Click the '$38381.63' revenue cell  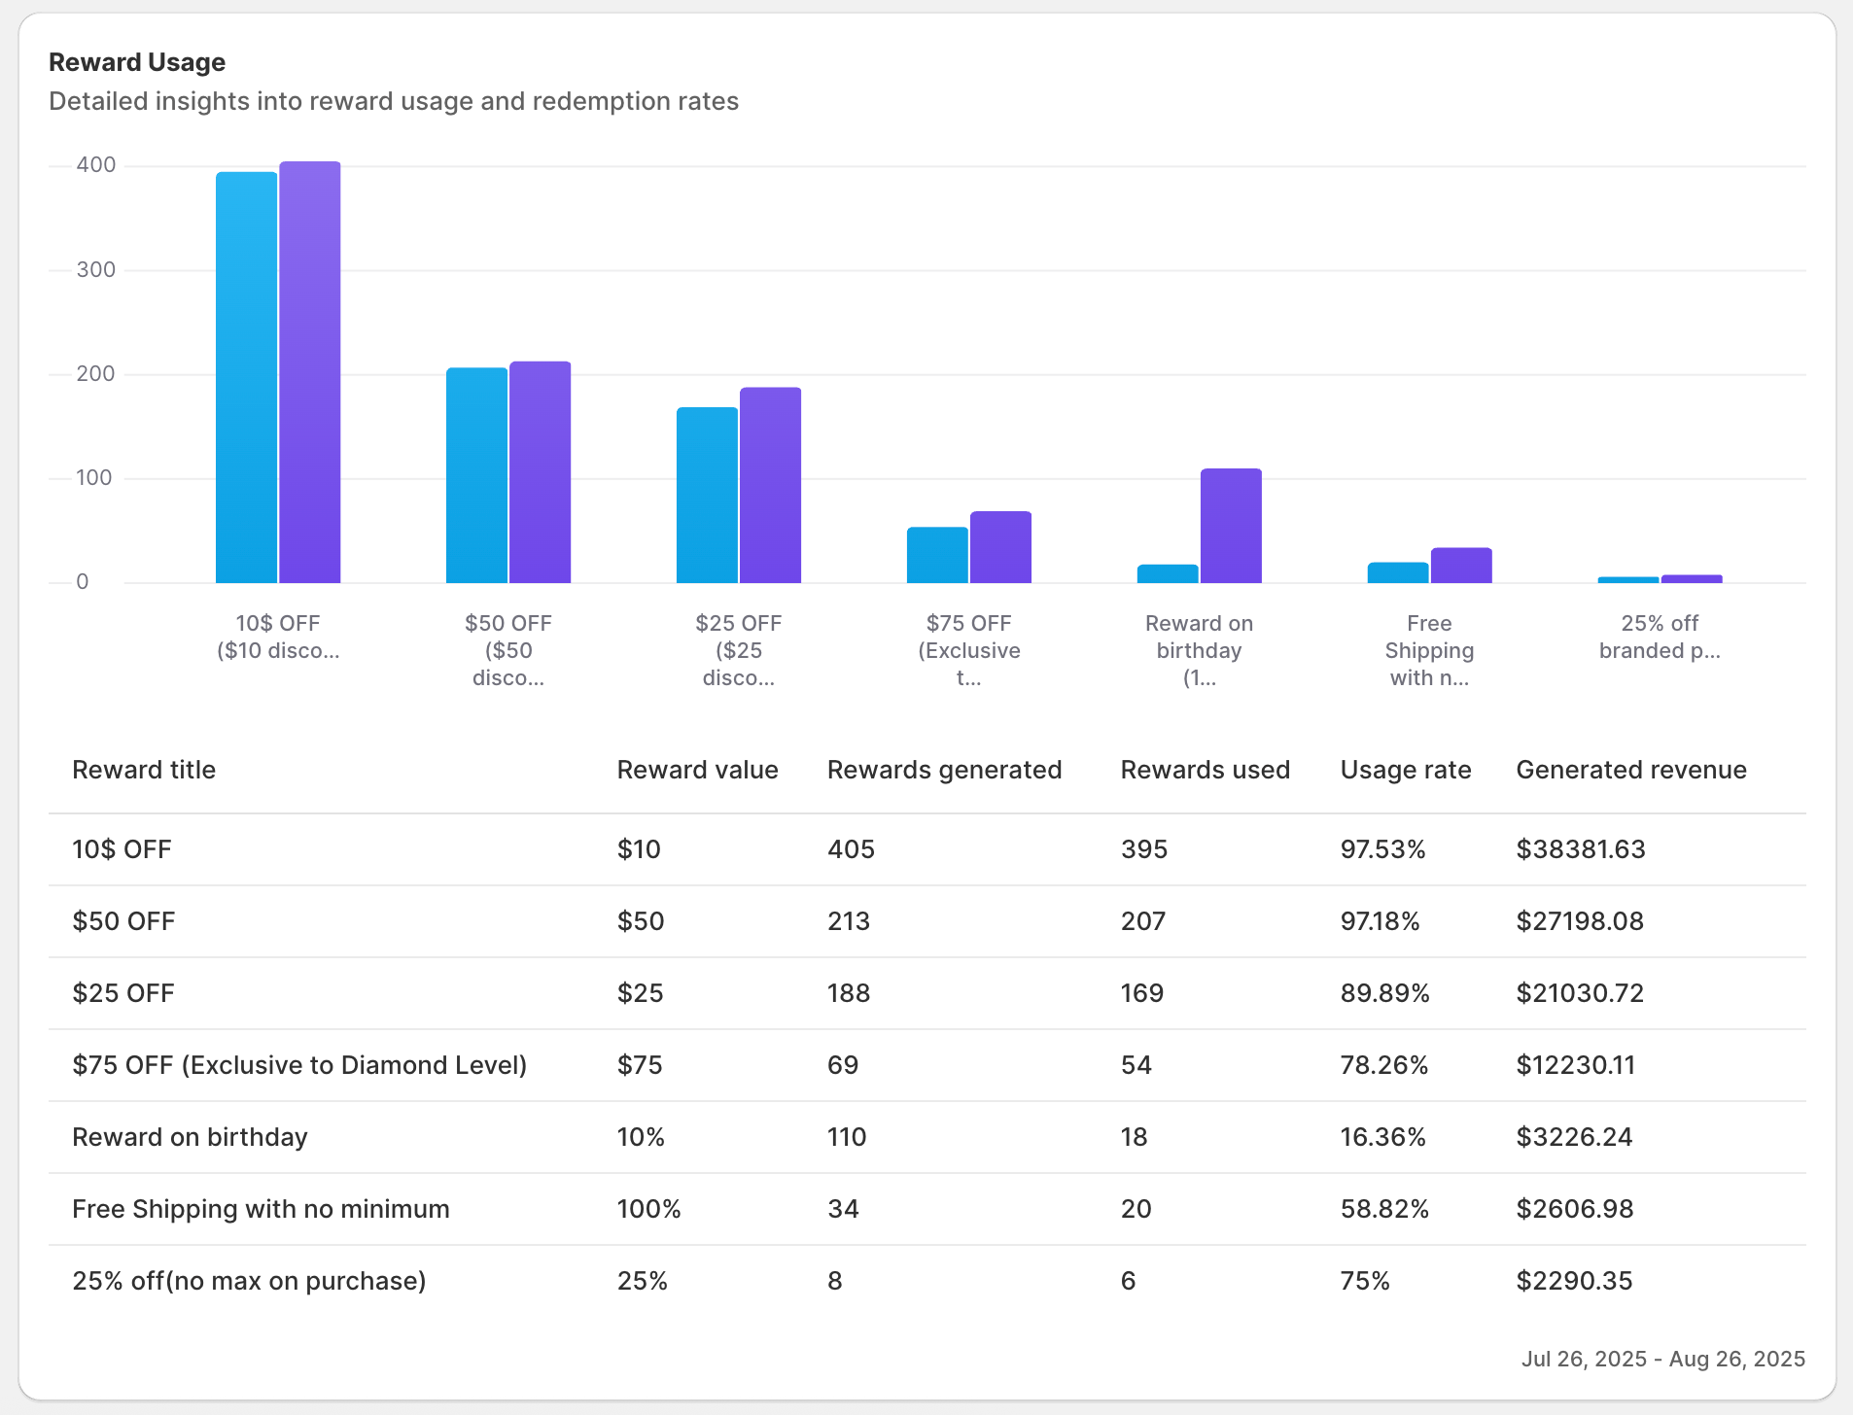(x=1581, y=849)
